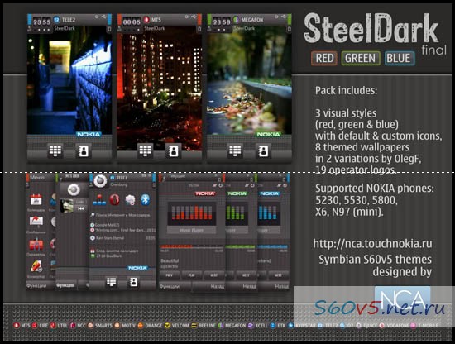
Task: Tap the Меню title in the menu screen
Action: (37, 177)
